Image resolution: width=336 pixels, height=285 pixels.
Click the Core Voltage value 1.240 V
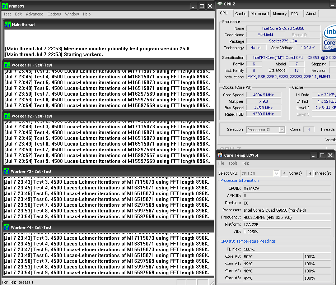point(308,47)
